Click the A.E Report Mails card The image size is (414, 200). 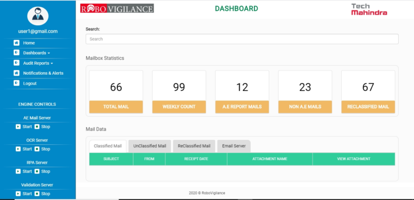click(x=242, y=92)
